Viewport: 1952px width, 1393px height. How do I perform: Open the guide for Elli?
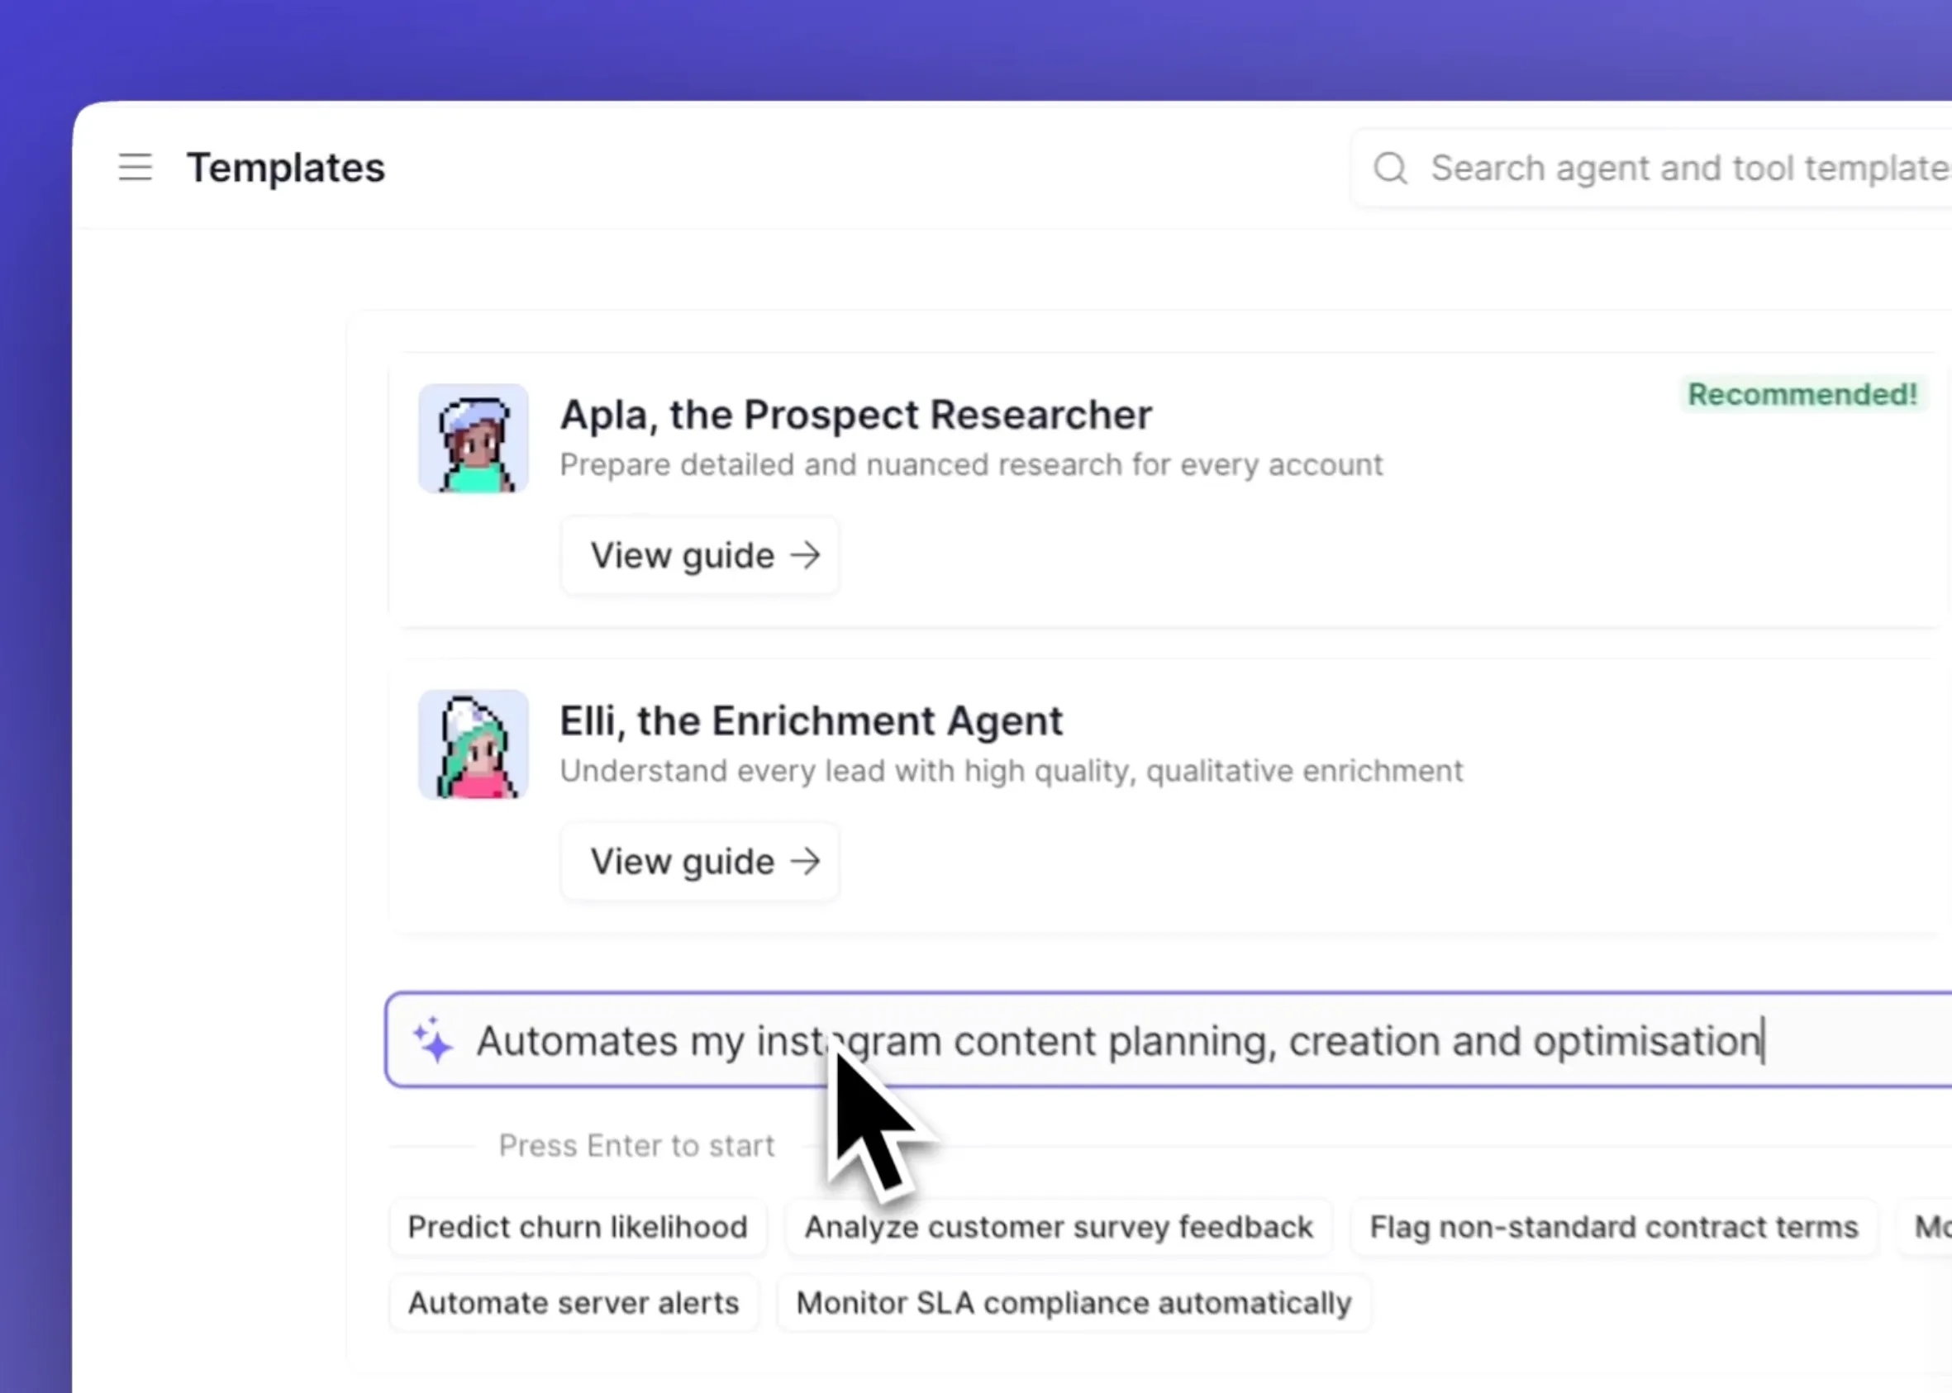[698, 861]
